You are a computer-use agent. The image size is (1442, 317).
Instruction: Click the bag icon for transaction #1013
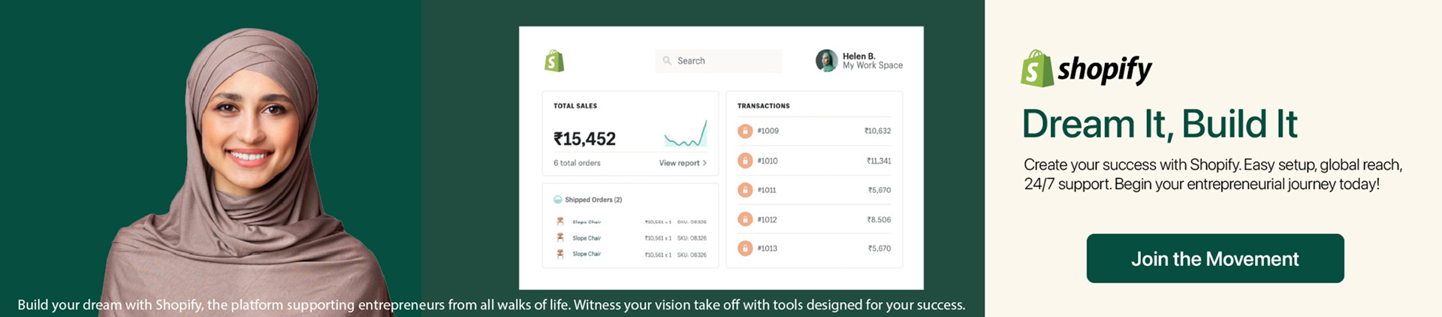[745, 248]
